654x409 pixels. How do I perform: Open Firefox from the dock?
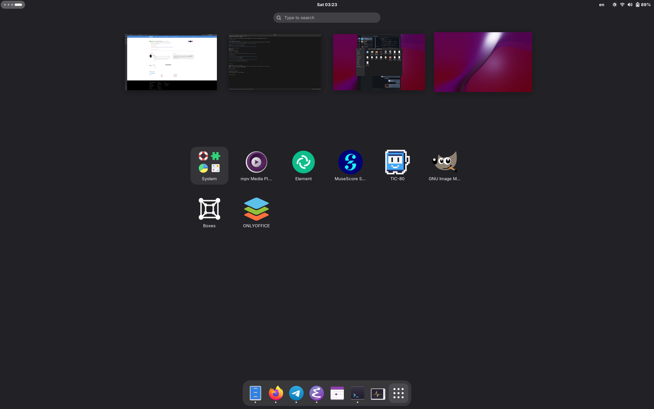(x=276, y=393)
